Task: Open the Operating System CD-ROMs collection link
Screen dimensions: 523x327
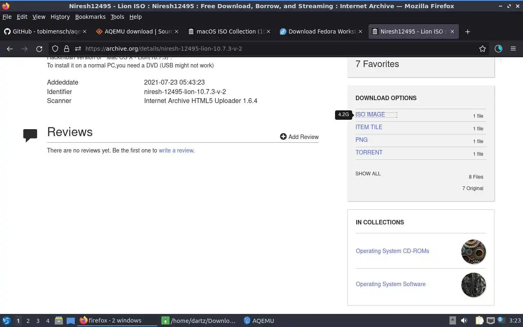Action: coord(392,251)
